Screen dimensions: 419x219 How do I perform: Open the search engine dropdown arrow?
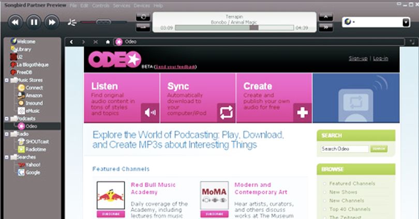click(x=406, y=22)
